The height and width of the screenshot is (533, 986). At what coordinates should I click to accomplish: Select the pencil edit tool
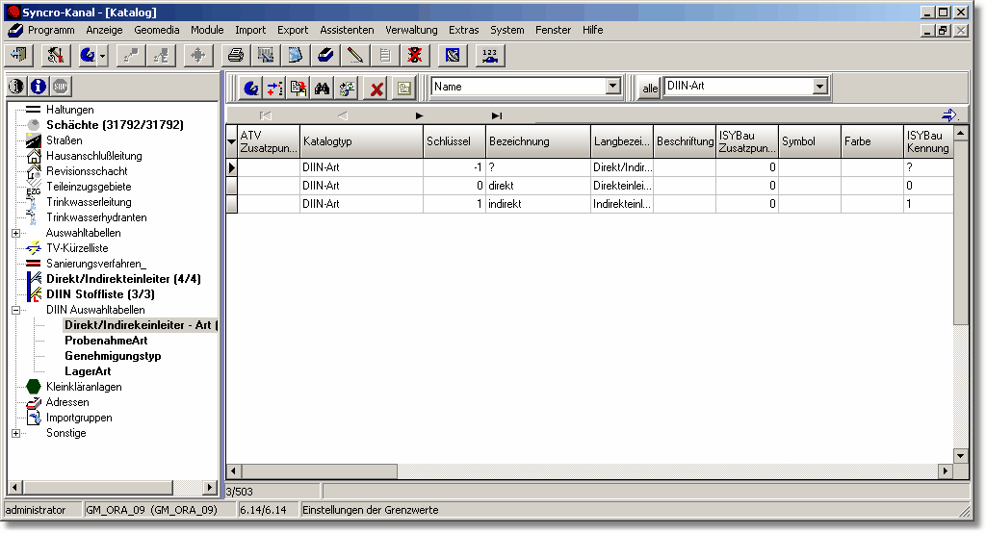(355, 55)
